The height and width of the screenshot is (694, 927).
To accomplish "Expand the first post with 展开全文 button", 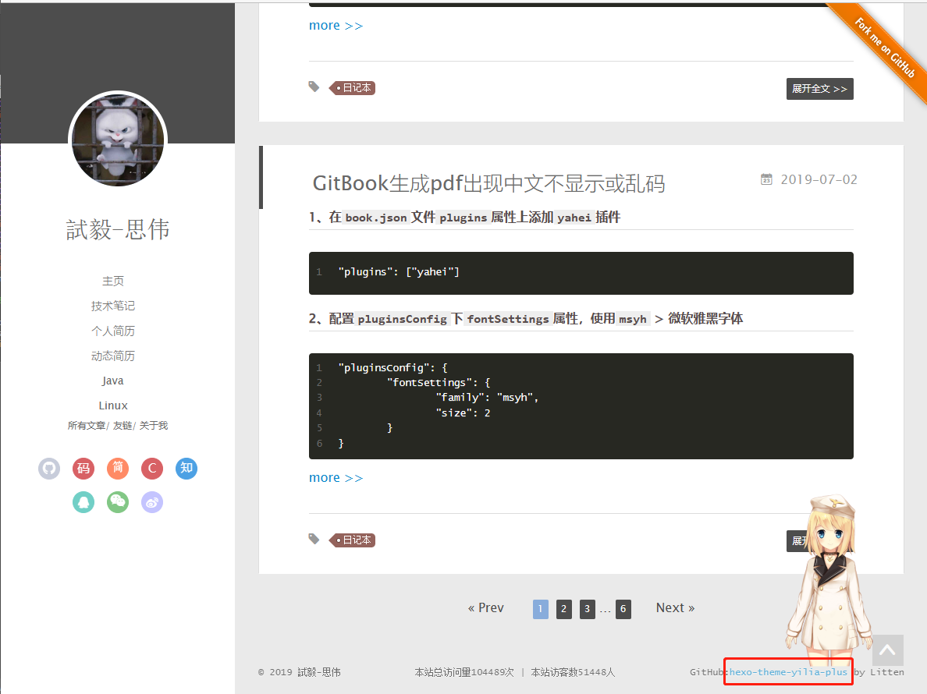I will point(819,89).
